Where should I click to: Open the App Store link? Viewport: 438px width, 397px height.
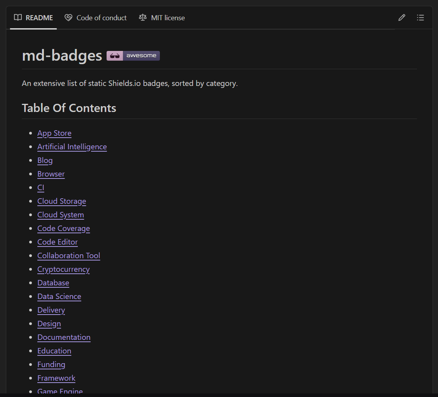tap(54, 133)
